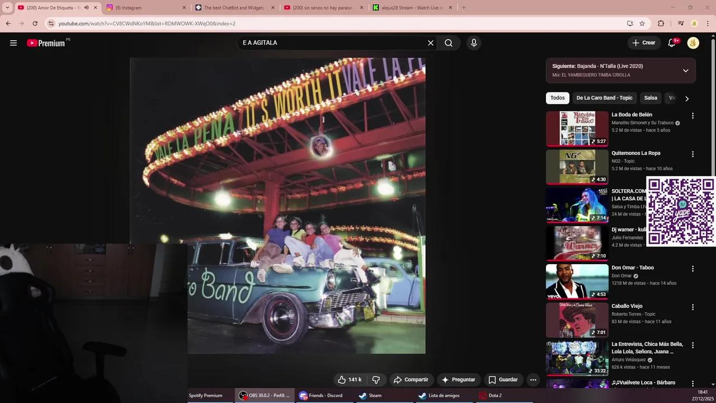Viewport: 716px width, 403px height.
Task: Open the Caballo Viejo thumbnail
Action: [577, 320]
